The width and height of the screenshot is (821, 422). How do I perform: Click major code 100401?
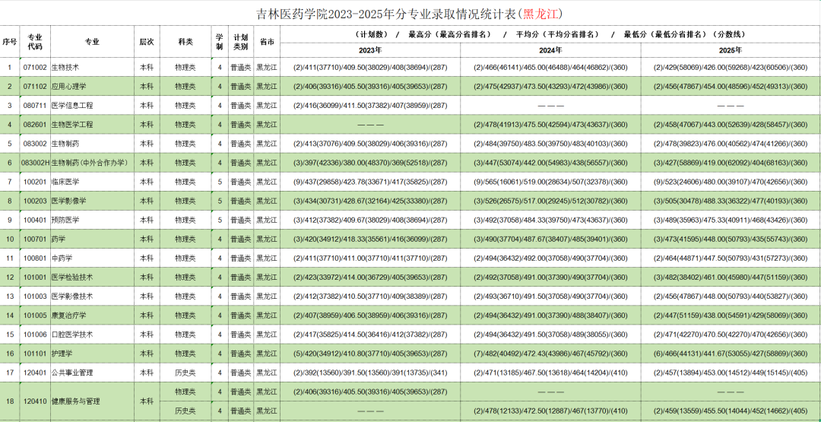[35, 220]
